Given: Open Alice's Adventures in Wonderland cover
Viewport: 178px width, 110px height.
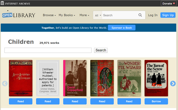Looking at the screenshot, I should tap(21, 78).
